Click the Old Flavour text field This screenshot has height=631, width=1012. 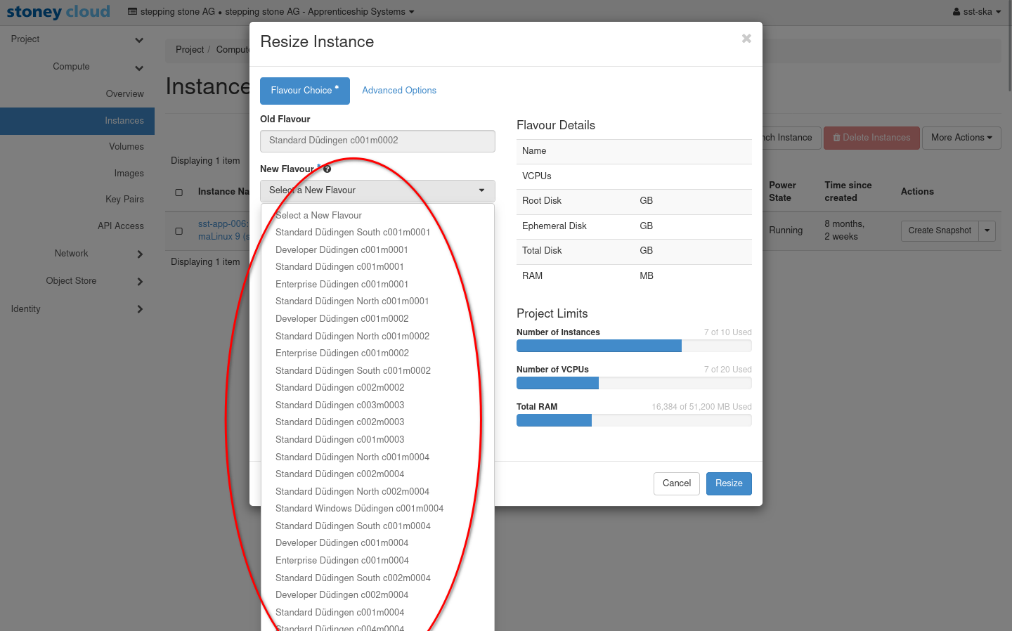tap(377, 141)
